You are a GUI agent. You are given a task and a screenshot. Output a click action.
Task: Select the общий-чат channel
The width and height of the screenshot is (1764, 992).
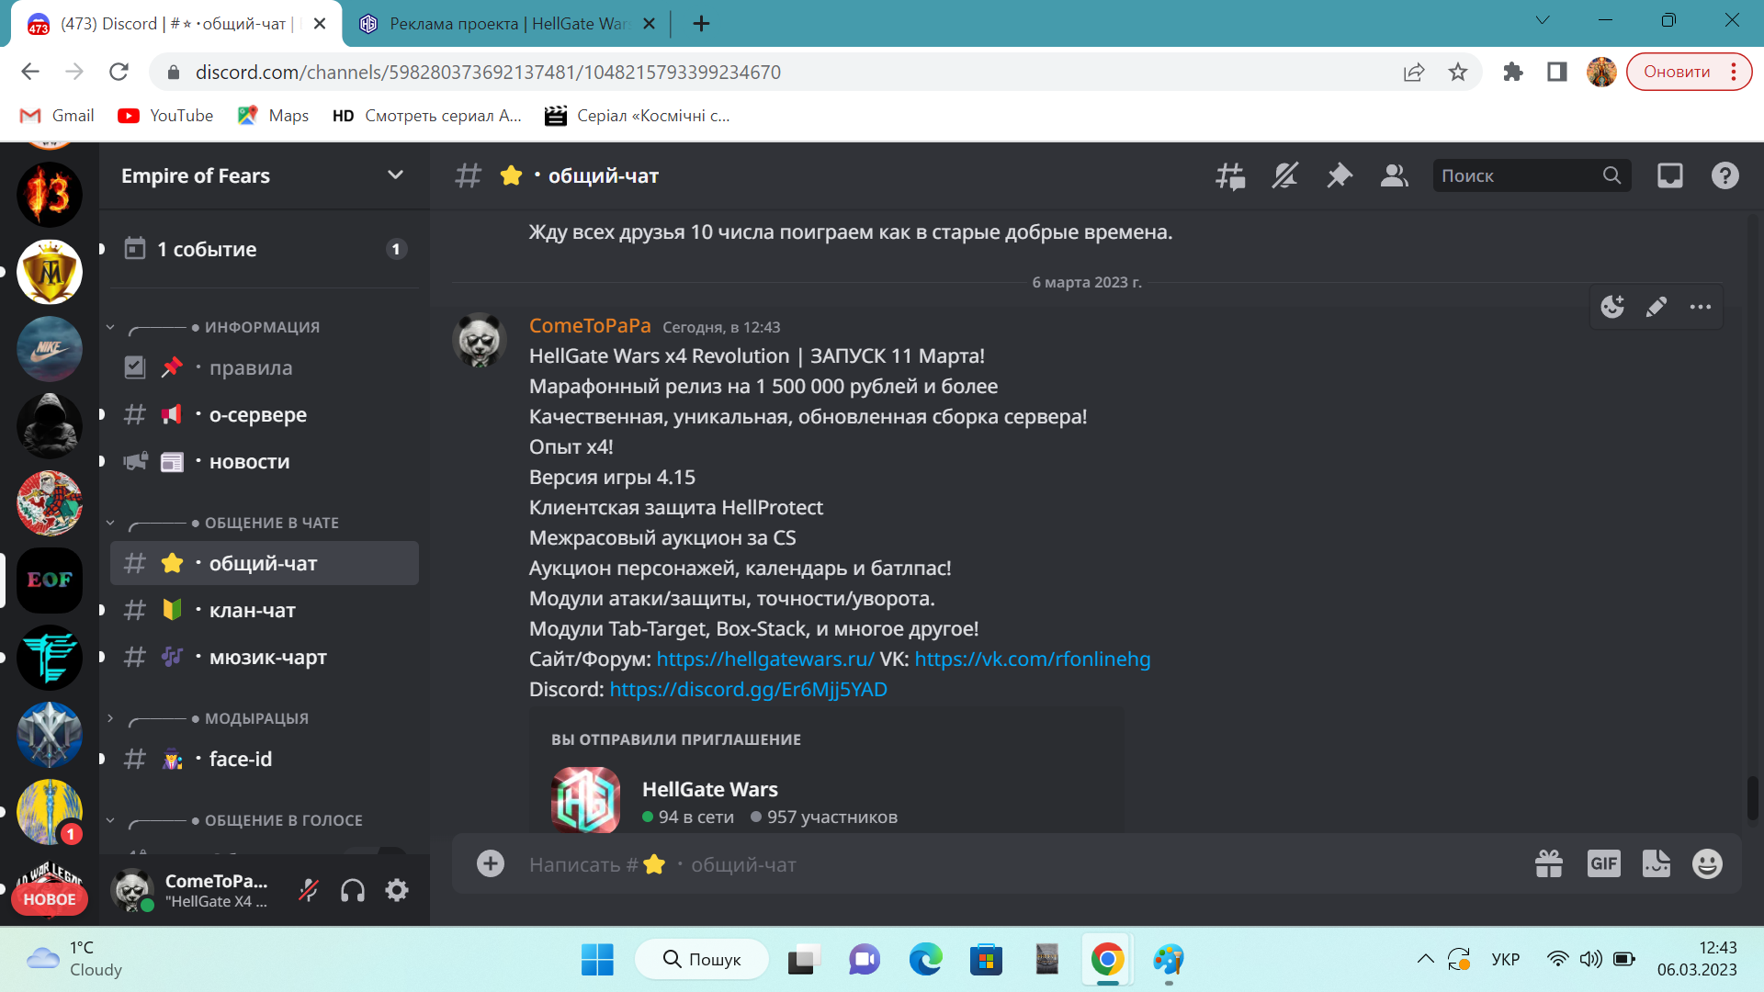265,563
